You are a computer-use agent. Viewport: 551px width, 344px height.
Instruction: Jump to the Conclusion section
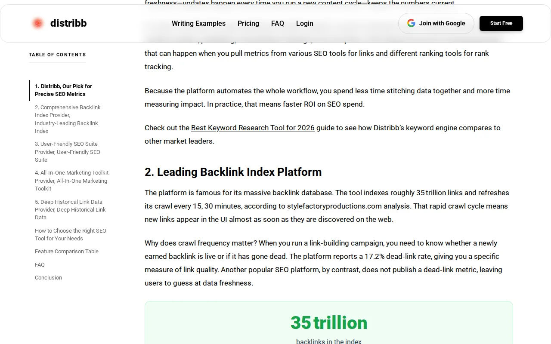click(x=48, y=278)
